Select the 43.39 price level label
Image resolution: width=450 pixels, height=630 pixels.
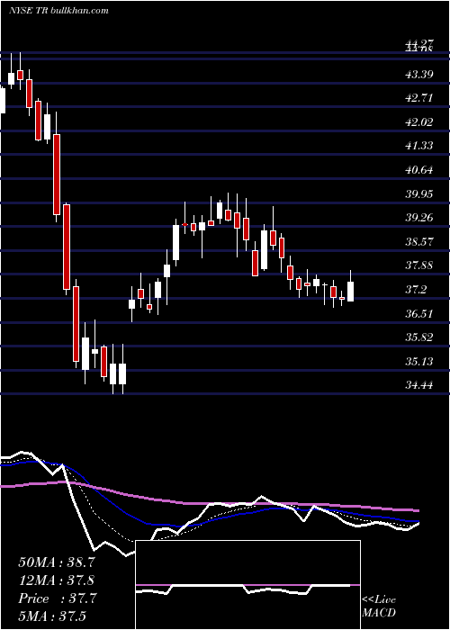pyautogui.click(x=418, y=75)
